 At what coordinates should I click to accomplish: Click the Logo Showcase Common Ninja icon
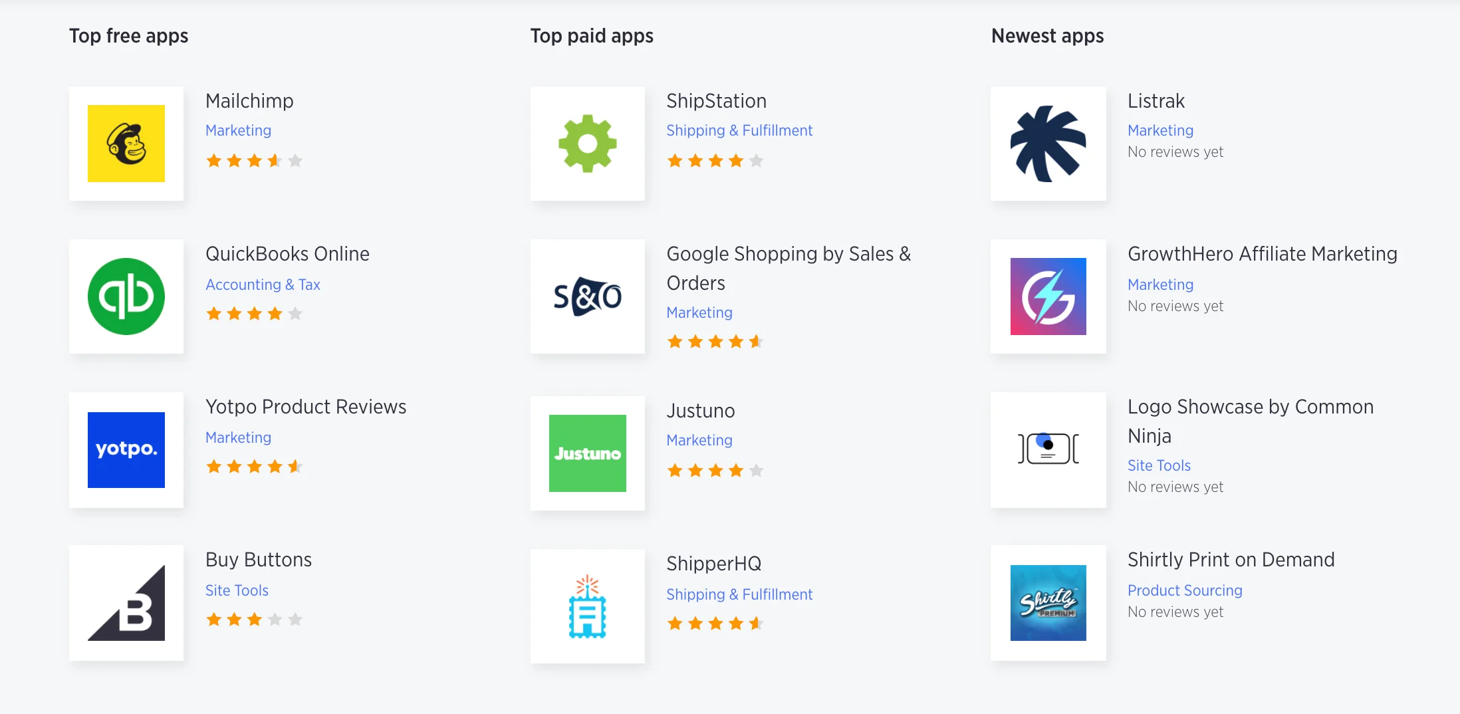(1048, 449)
